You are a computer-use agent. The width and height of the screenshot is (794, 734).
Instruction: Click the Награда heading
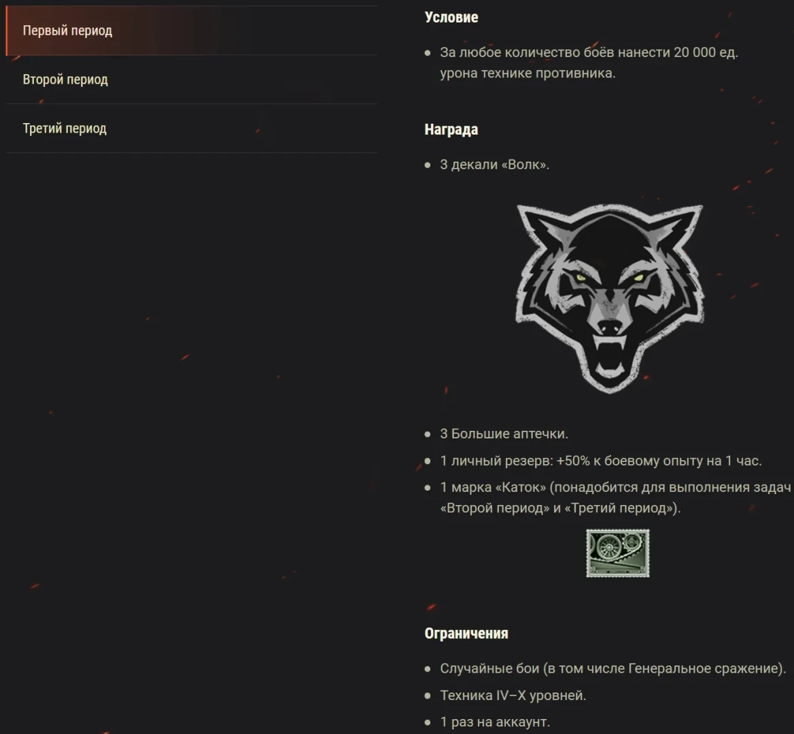pos(451,130)
